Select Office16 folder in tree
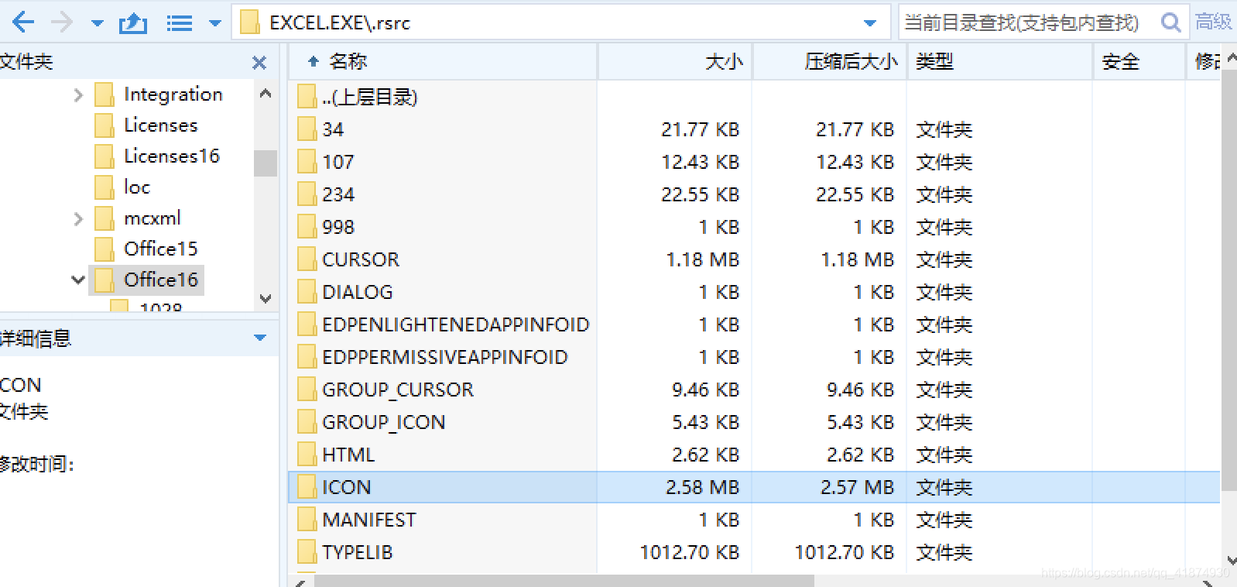 (161, 280)
